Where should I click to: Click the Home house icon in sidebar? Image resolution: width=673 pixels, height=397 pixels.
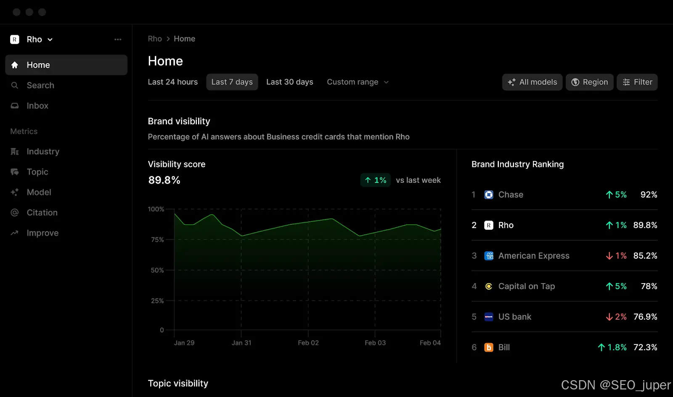[15, 65]
